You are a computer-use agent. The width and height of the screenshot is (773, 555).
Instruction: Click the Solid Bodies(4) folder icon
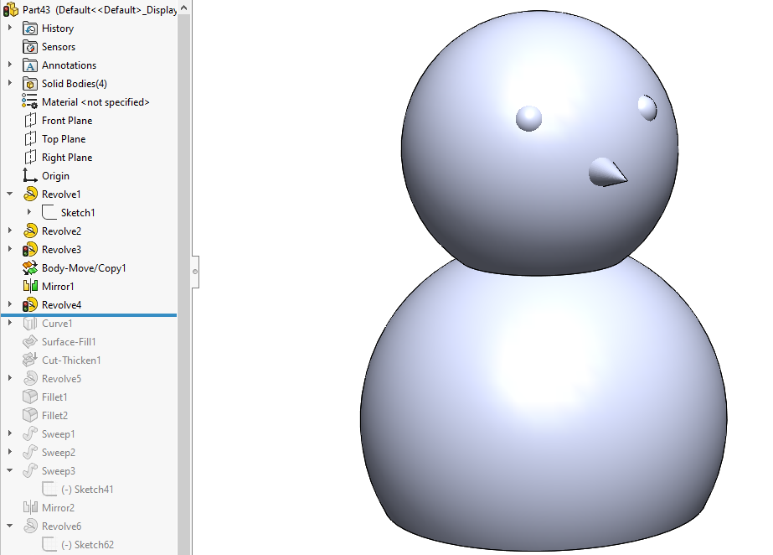pyautogui.click(x=30, y=83)
